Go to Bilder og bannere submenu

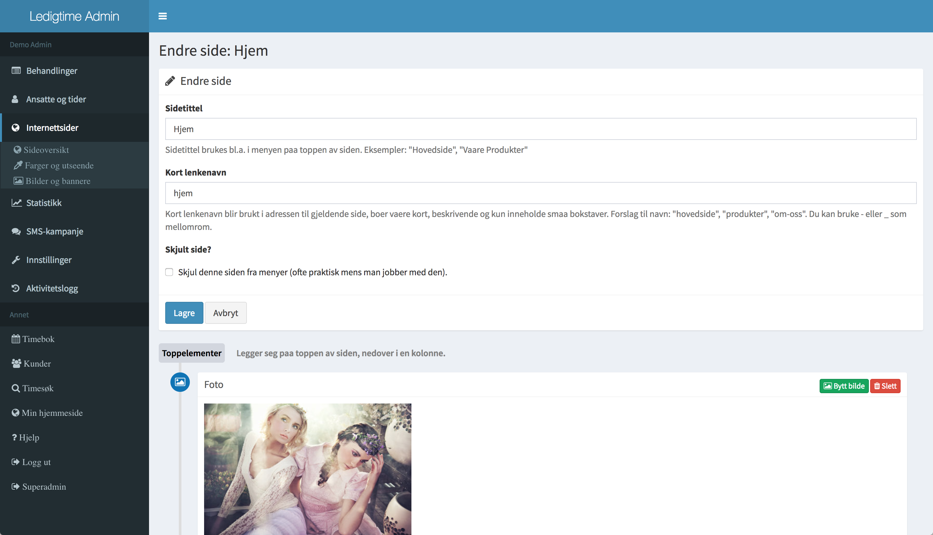pos(58,181)
